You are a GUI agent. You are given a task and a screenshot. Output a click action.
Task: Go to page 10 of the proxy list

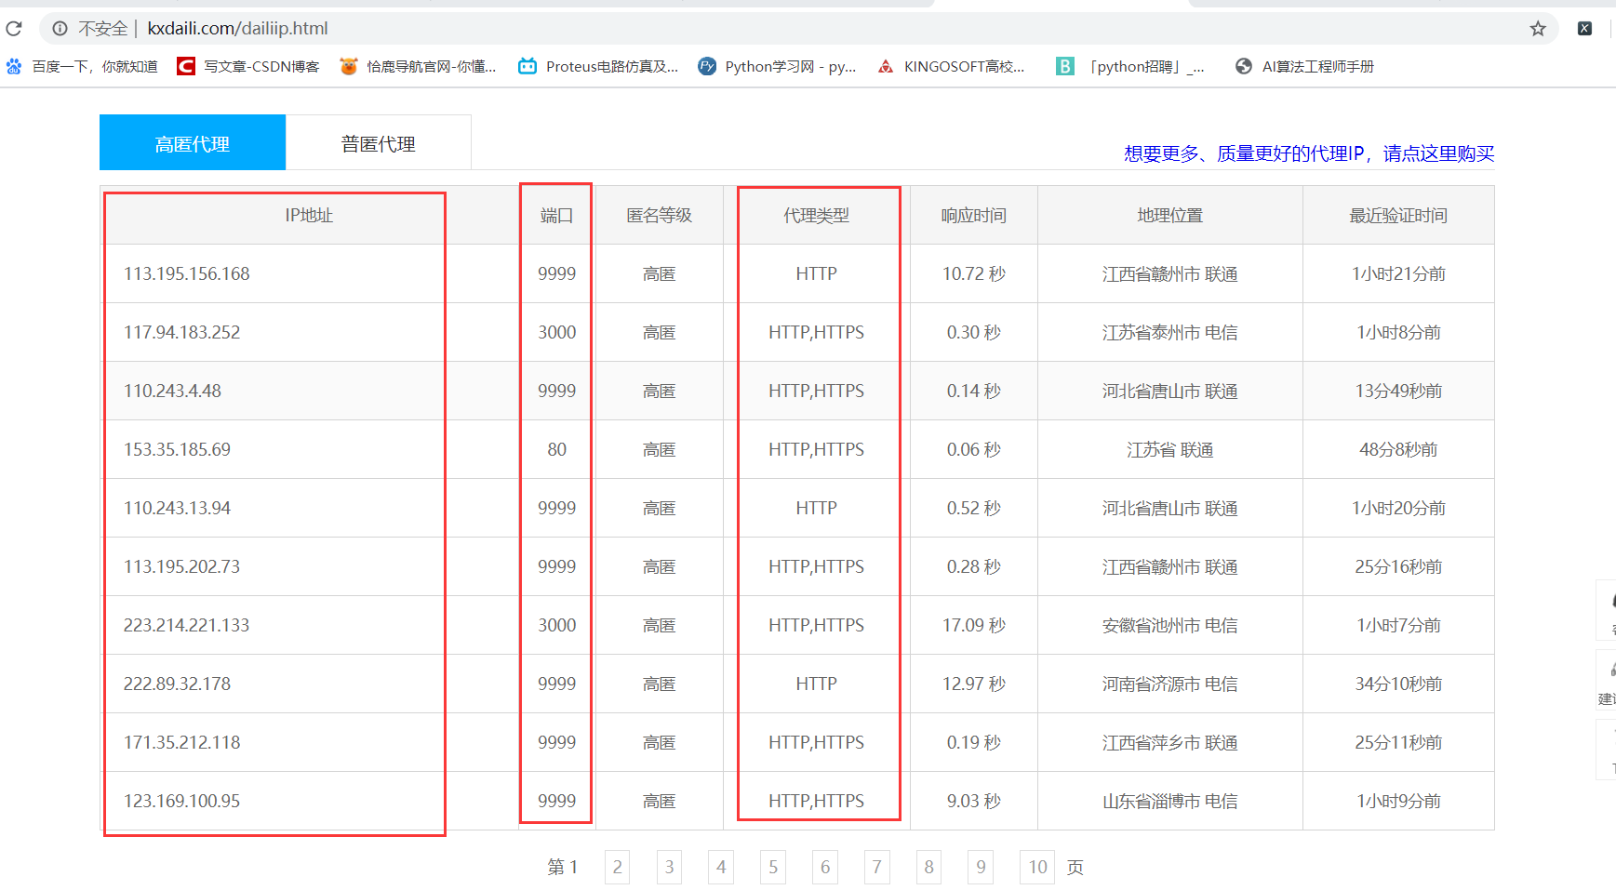pos(1037,867)
